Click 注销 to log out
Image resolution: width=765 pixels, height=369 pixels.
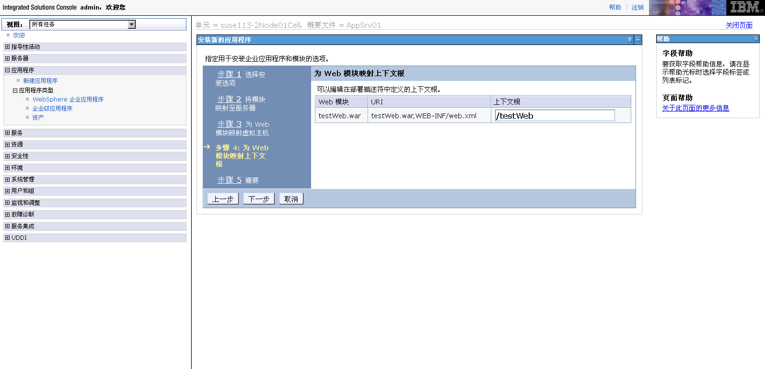click(637, 8)
